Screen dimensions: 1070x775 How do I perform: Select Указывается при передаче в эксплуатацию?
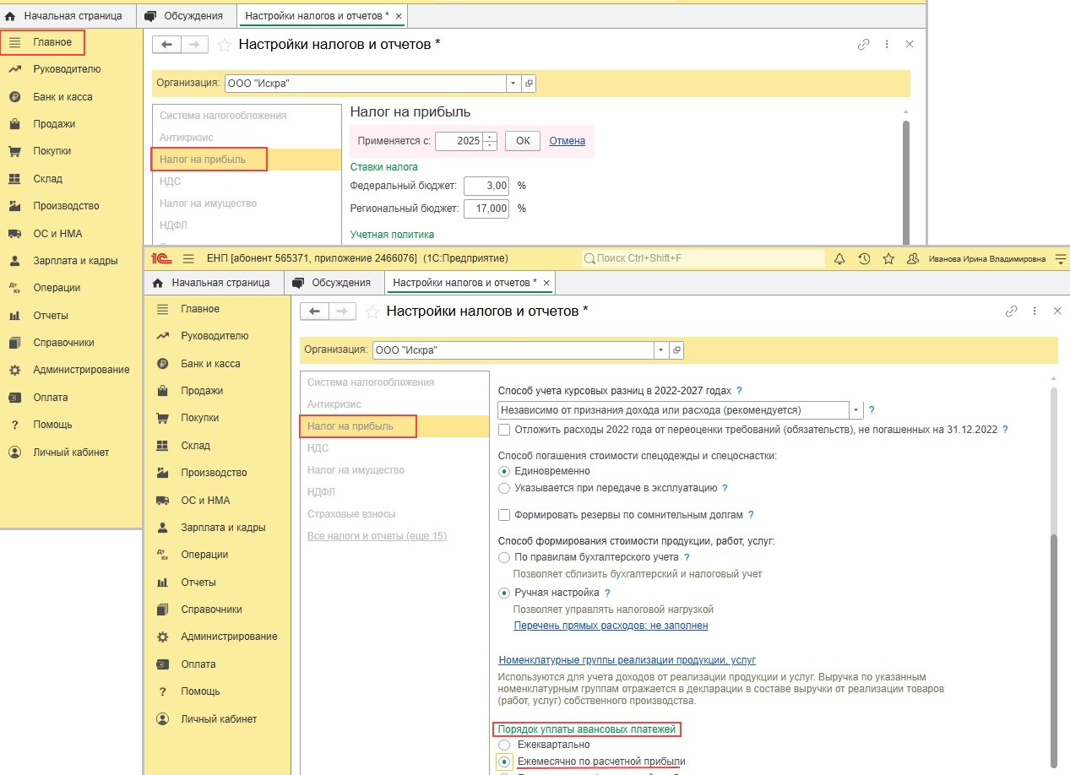[x=504, y=488]
